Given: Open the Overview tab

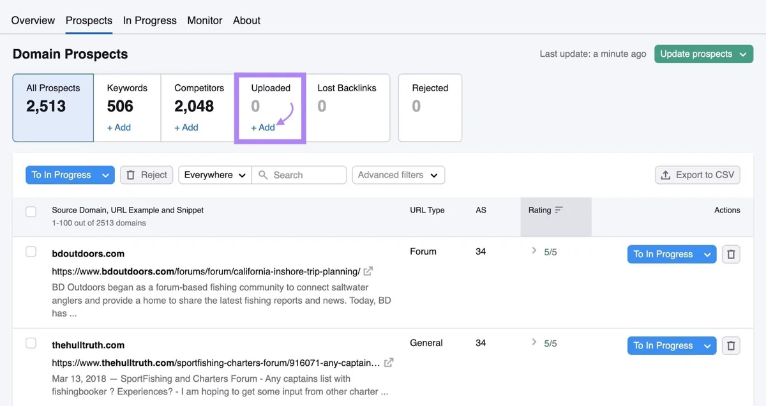Looking at the screenshot, I should pyautogui.click(x=33, y=20).
